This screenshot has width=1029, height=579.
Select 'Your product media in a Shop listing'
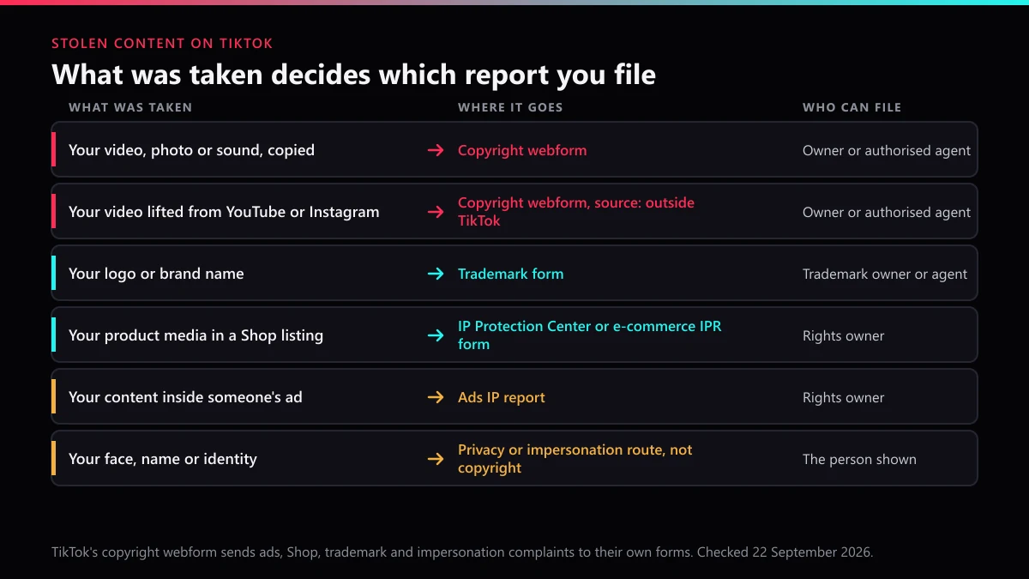(x=196, y=335)
